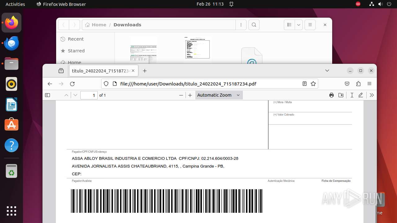The image size is (397, 223).
Task: Select the PDF draw tool
Action: (361, 95)
